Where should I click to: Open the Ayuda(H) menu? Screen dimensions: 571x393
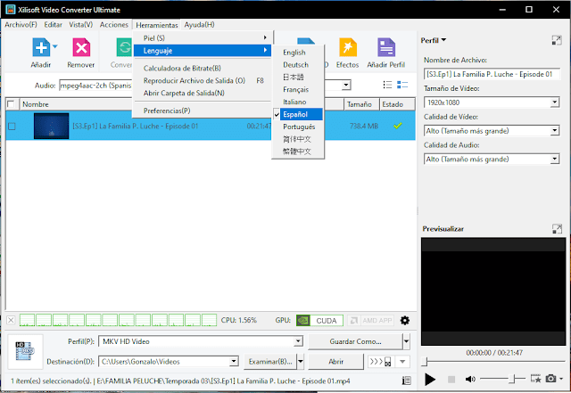(x=199, y=25)
